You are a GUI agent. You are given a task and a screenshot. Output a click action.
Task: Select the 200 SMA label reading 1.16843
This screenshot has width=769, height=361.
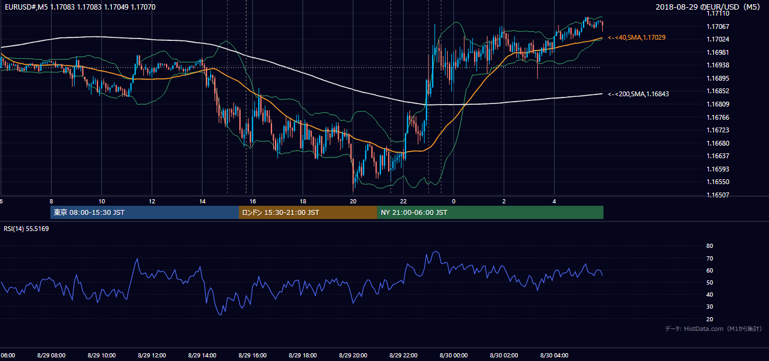coord(638,94)
